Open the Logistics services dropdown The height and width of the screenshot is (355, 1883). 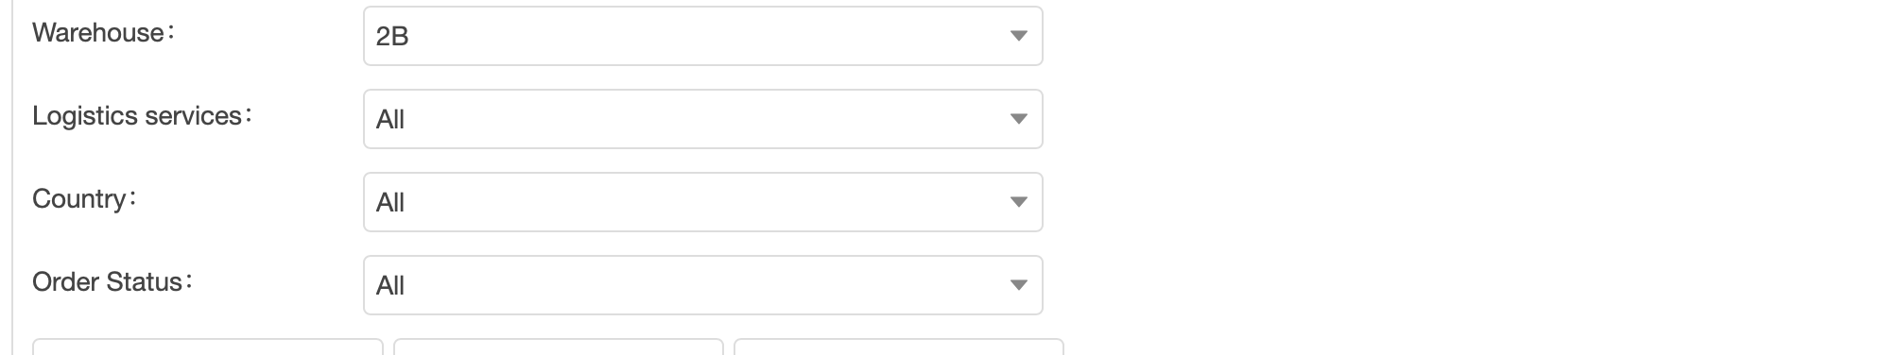point(702,119)
